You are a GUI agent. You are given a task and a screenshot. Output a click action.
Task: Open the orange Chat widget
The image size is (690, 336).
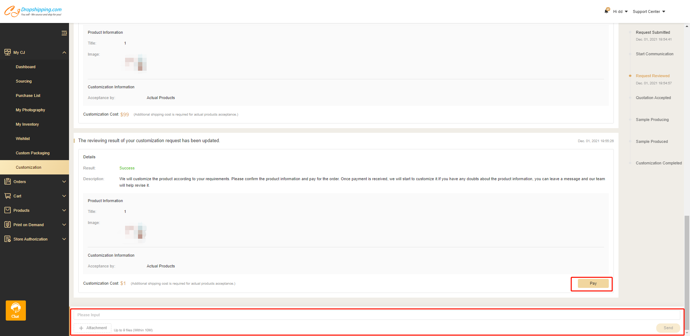[x=16, y=310]
